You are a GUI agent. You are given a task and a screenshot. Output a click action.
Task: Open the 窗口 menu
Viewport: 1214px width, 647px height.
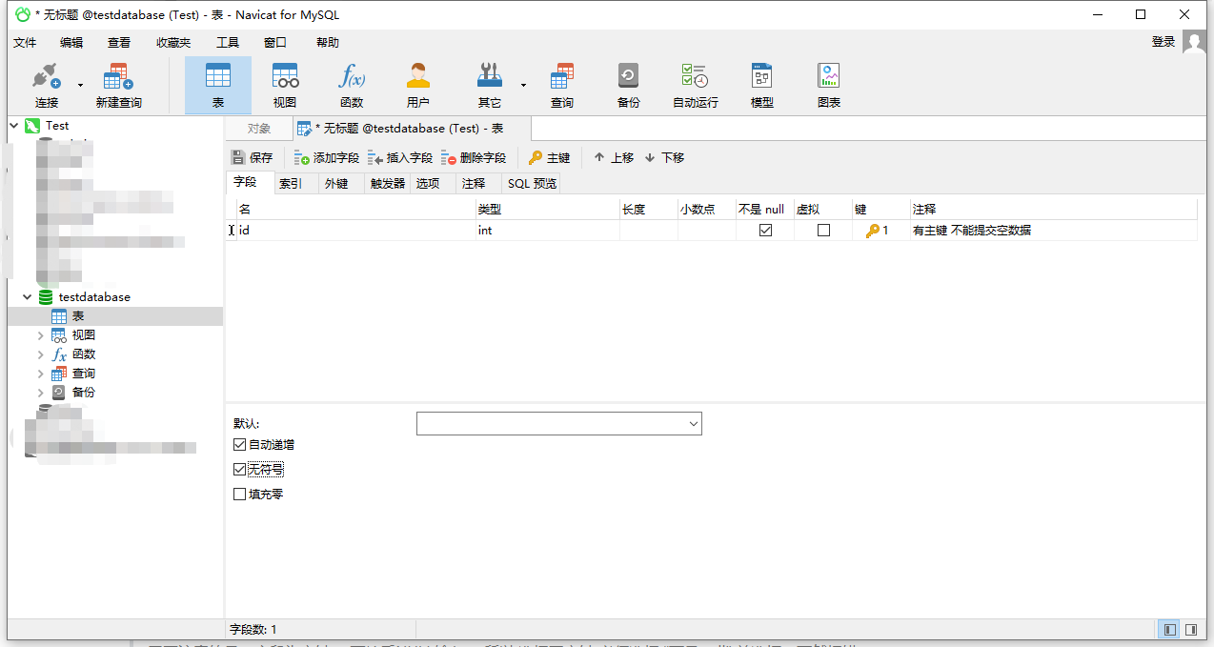coord(275,43)
